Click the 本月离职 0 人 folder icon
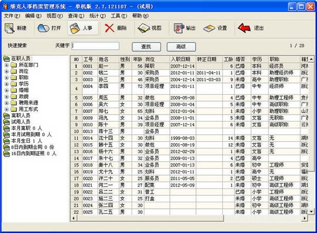 7,128
